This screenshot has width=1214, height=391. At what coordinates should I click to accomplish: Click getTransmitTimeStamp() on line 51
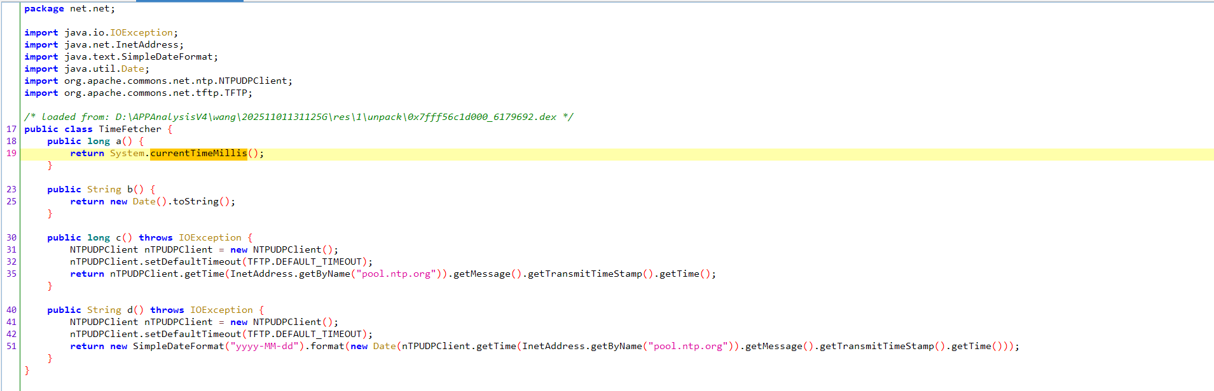pos(882,347)
